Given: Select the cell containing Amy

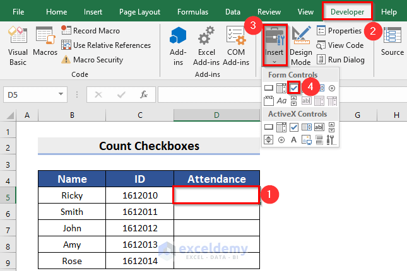Looking at the screenshot, I should tap(72, 245).
